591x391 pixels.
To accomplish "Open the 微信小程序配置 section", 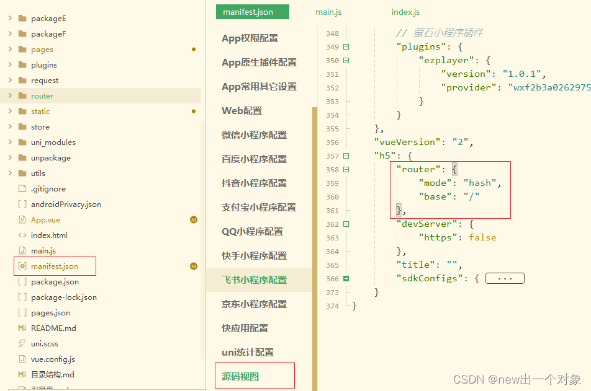I will pyautogui.click(x=255, y=134).
